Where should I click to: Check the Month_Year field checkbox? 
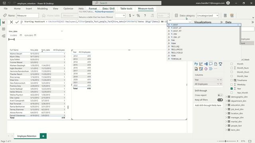point(231,76)
